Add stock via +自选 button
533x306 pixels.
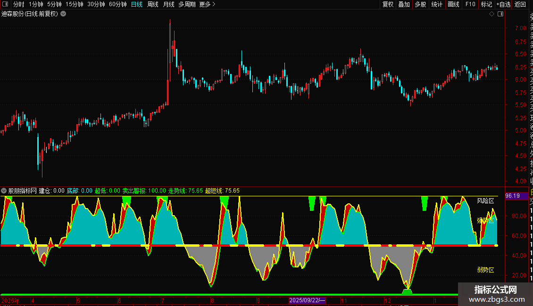503,4
